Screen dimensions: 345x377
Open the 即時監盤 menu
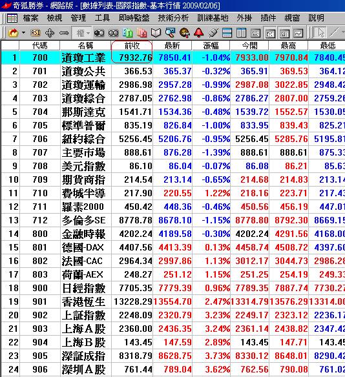pyautogui.click(x=134, y=18)
